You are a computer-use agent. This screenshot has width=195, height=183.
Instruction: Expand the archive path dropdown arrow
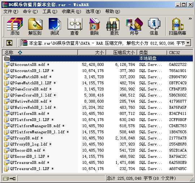188,43
